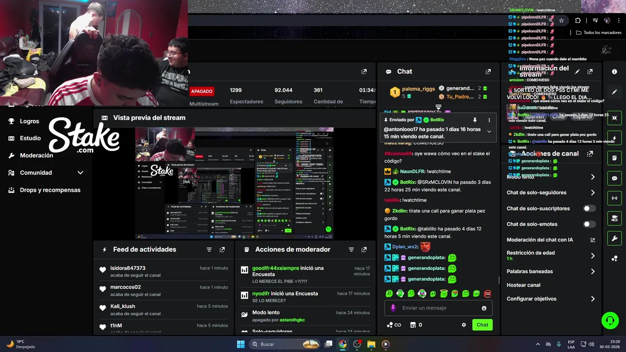Edit stream information with the pencil icon

[577, 71]
